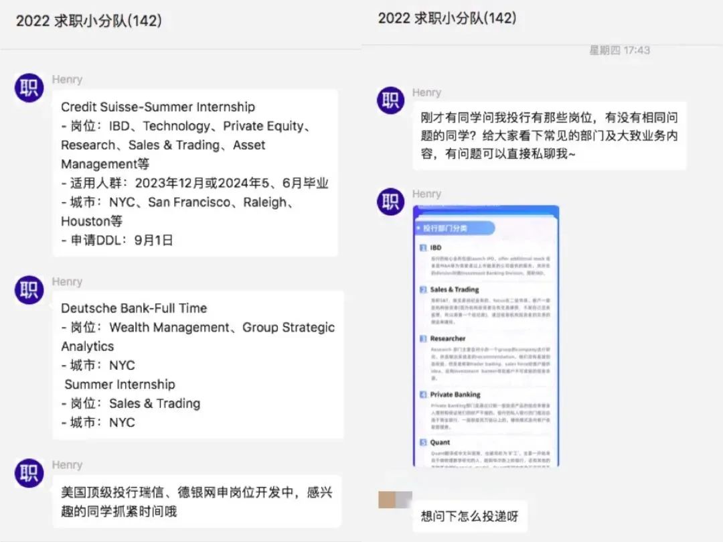Select the 想问下怎么投递呀 message bubble
Screen dimensions: 723x542
[470, 516]
